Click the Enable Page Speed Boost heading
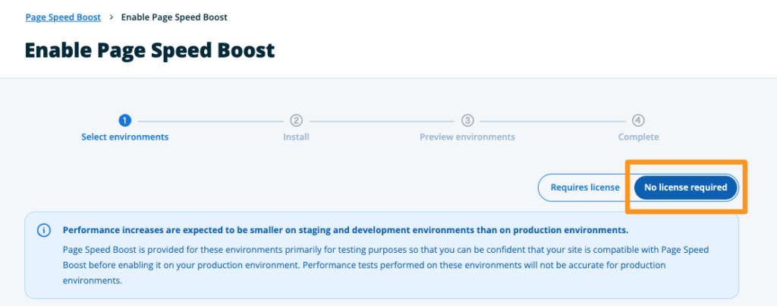 [x=149, y=50]
